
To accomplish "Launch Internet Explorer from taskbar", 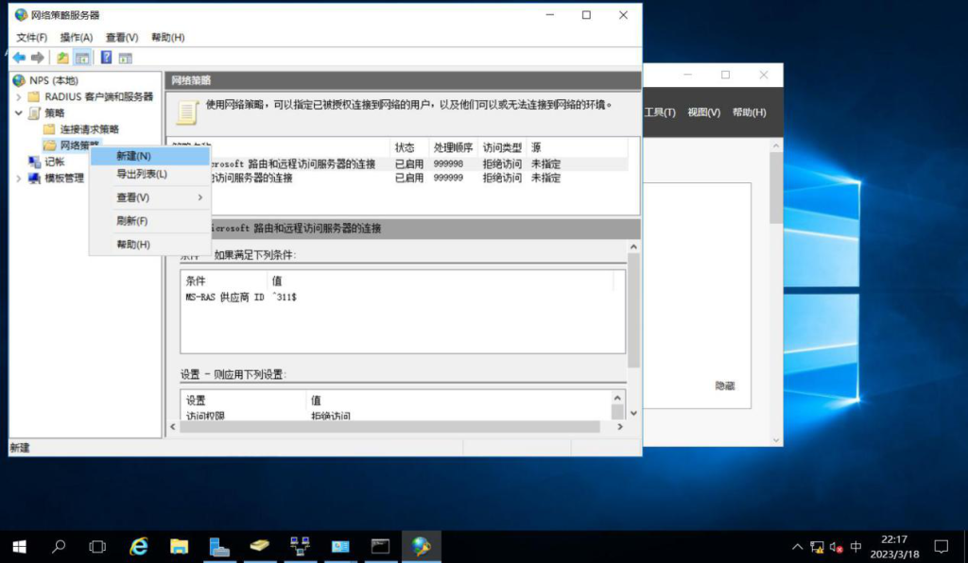I will click(139, 546).
